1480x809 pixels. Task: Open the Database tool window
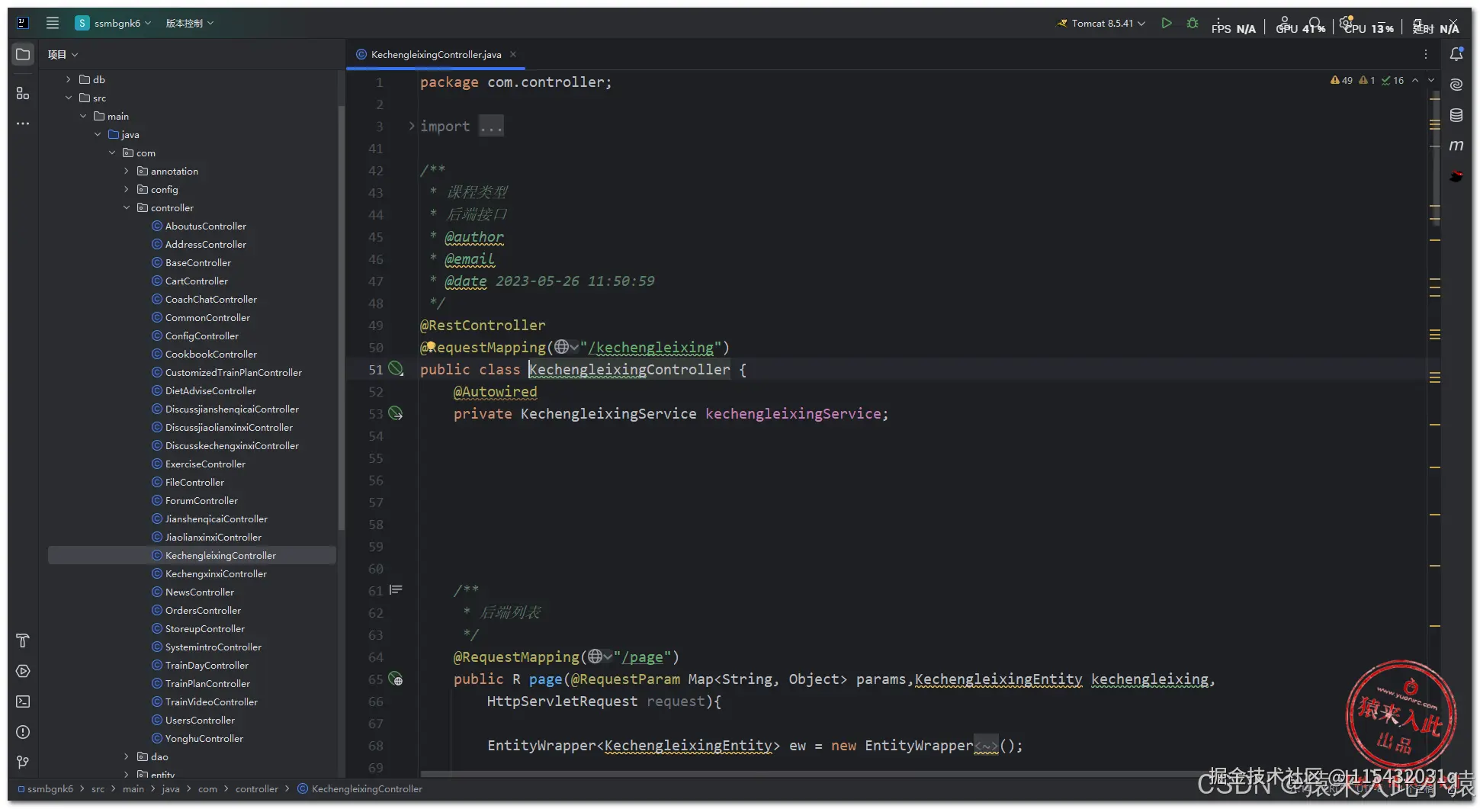tap(1456, 115)
